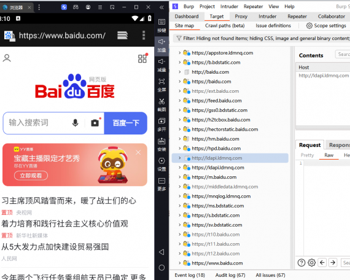Click the back arrow in Burp request panel
350x280 pixels.
[x=322, y=263]
